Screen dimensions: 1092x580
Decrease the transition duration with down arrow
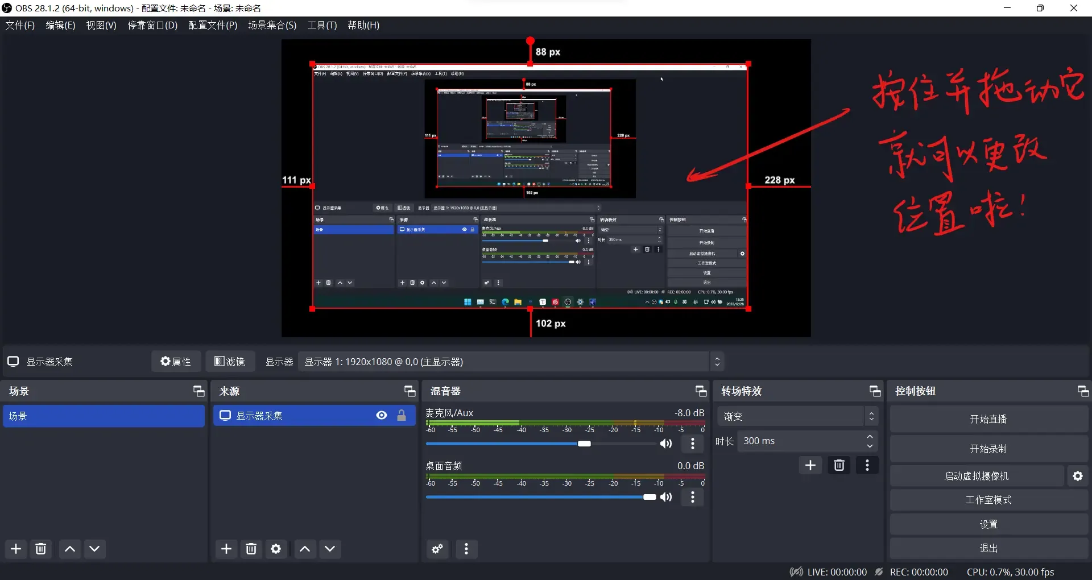(x=870, y=446)
